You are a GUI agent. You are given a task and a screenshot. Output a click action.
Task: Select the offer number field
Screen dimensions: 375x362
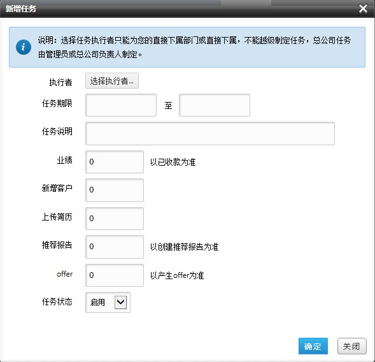(115, 275)
